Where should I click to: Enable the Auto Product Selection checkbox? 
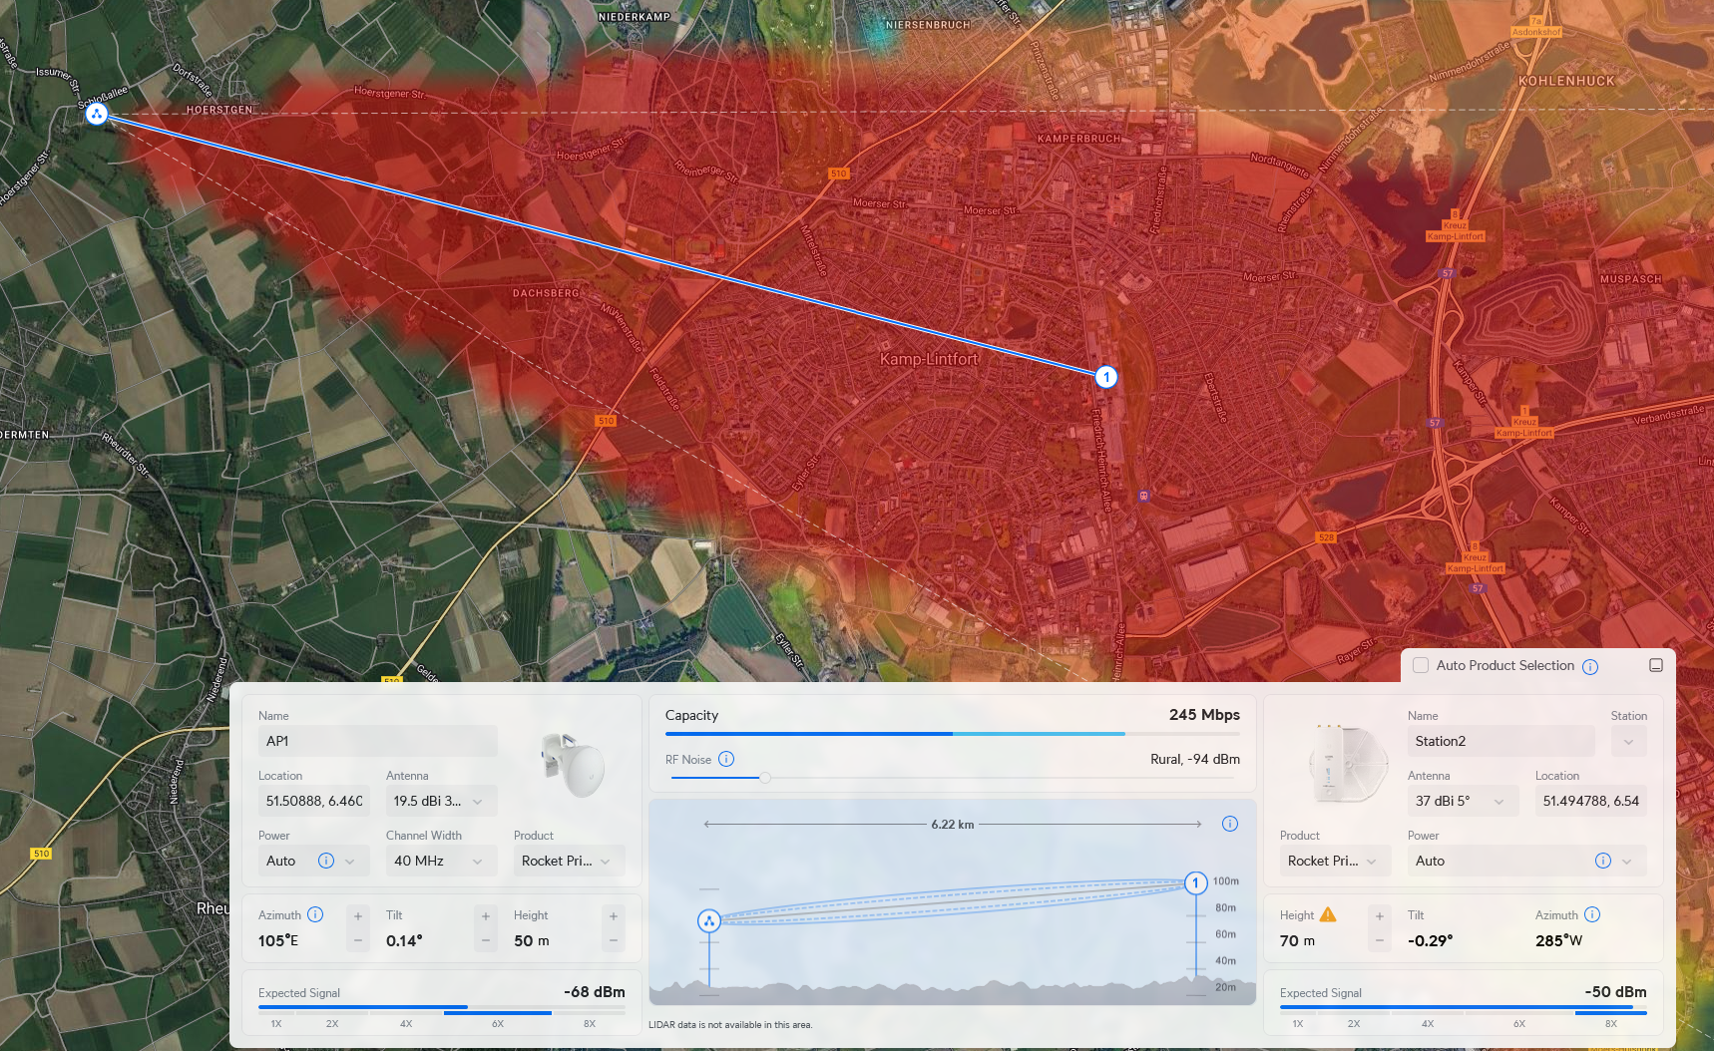pos(1421,665)
